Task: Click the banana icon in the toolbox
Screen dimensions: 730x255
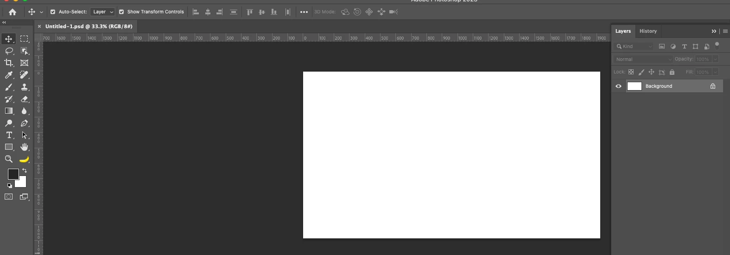Action: (x=24, y=159)
